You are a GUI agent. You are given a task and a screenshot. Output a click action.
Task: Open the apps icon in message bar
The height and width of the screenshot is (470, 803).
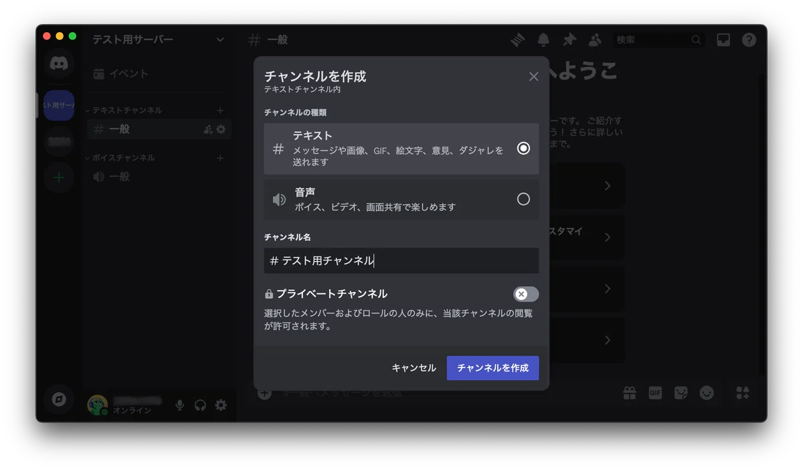pyautogui.click(x=743, y=393)
